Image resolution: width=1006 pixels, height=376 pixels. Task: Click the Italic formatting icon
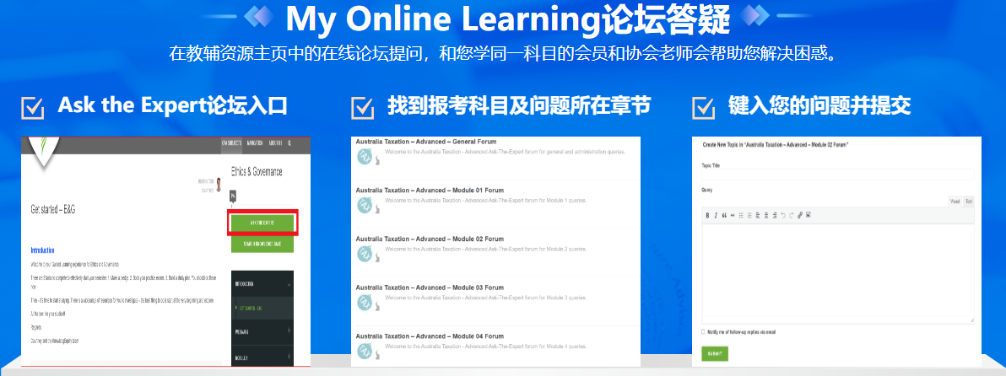(x=716, y=215)
